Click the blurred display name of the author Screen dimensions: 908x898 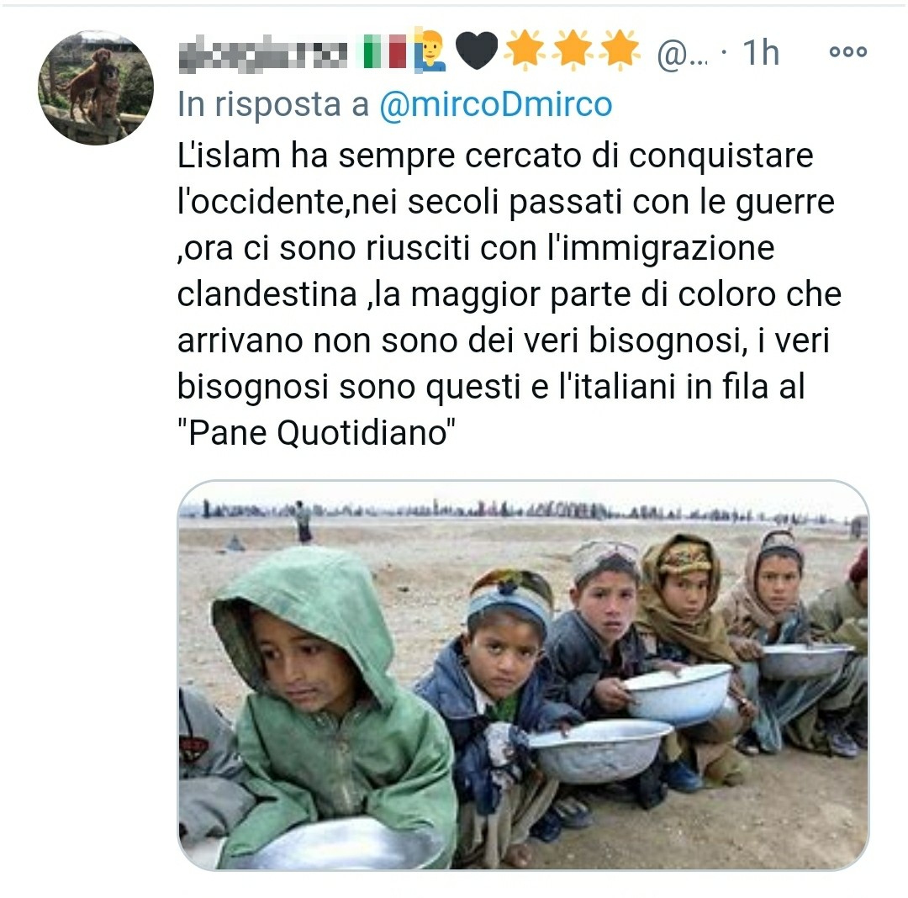coord(263,53)
